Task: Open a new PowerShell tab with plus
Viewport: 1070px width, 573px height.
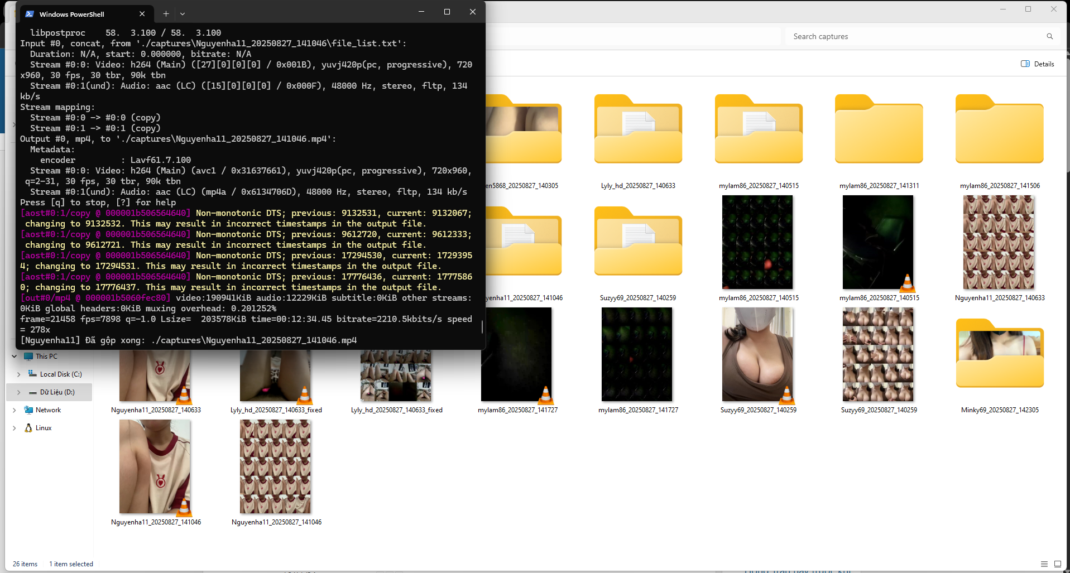Action: 166,13
